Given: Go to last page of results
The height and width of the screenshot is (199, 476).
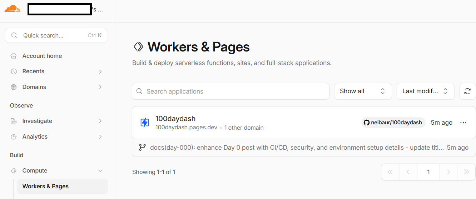Looking at the screenshot, I should (x=466, y=172).
